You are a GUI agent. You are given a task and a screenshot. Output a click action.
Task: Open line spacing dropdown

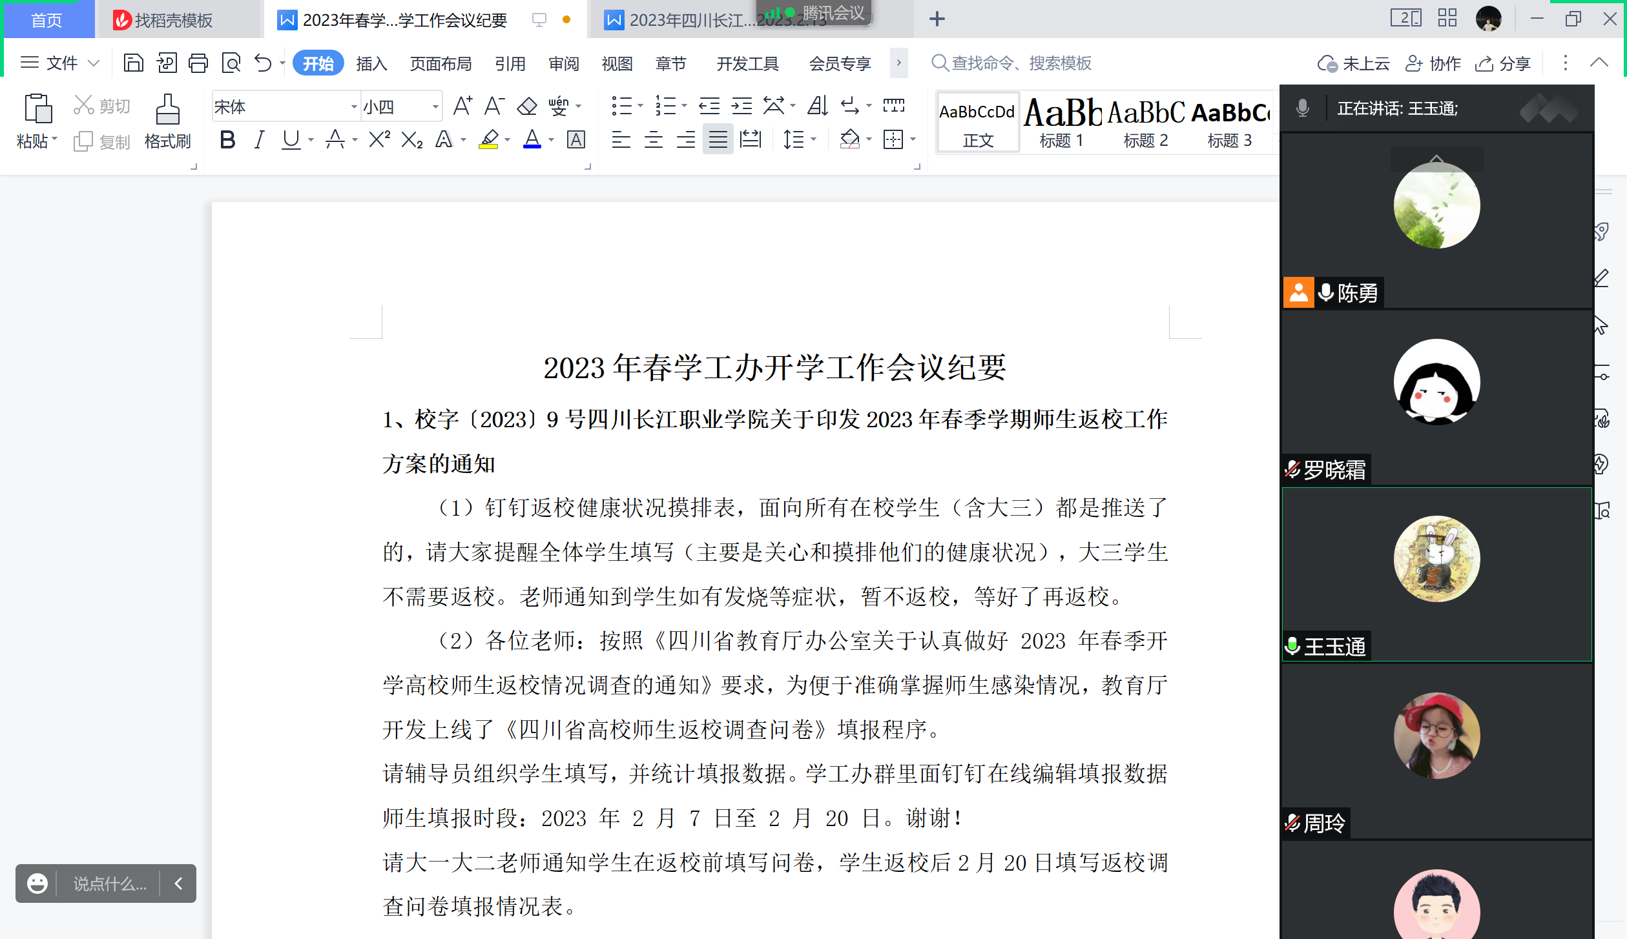[x=813, y=139]
